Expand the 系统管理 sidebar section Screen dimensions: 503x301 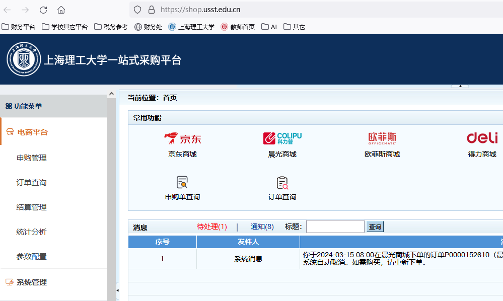(x=32, y=282)
